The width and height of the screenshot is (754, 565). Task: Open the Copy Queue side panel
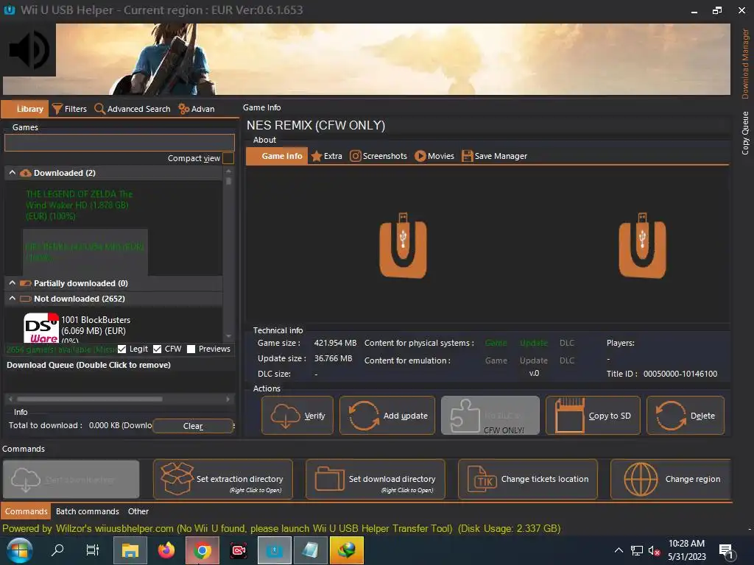coord(745,133)
